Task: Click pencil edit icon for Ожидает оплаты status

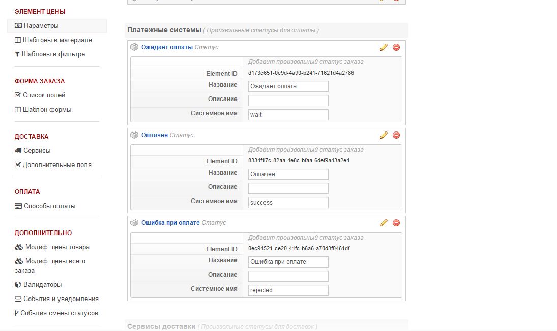Action: (384, 47)
